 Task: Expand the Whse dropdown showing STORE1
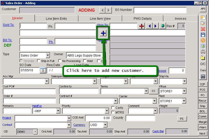pyautogui.click(x=184, y=91)
